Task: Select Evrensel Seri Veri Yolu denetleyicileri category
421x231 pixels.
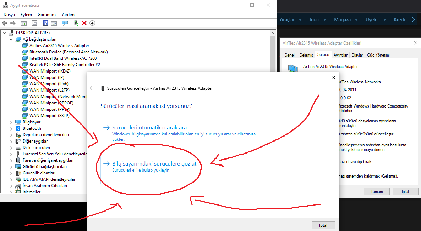Action: [x=55, y=154]
